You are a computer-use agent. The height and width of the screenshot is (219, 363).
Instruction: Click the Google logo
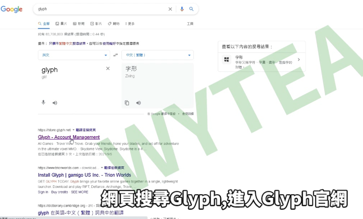(12, 9)
